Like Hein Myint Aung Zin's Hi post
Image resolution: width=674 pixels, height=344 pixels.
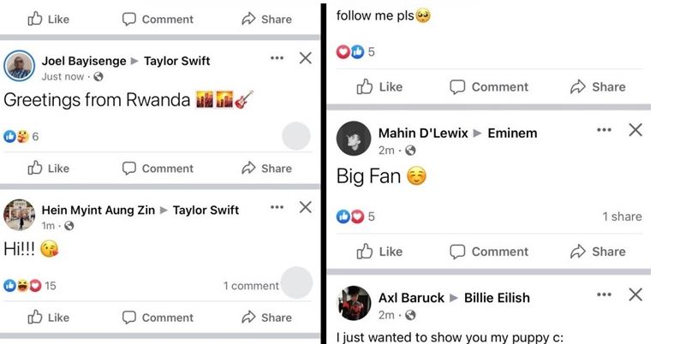point(49,317)
